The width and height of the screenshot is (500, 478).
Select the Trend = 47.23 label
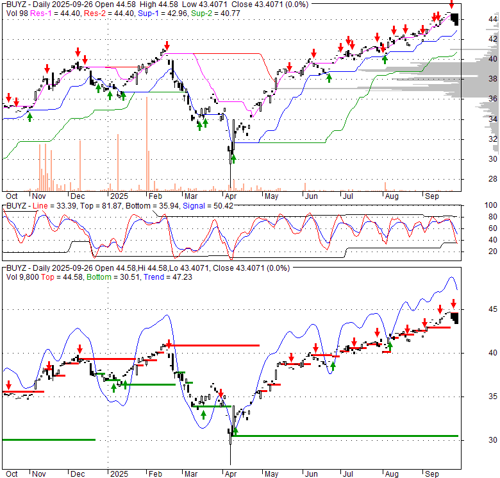pos(168,277)
